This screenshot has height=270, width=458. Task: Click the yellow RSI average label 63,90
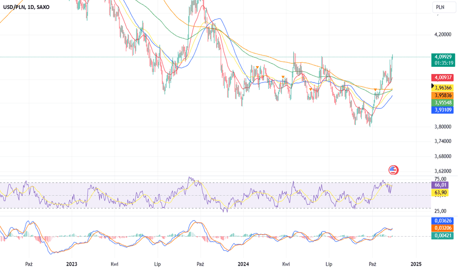point(440,192)
